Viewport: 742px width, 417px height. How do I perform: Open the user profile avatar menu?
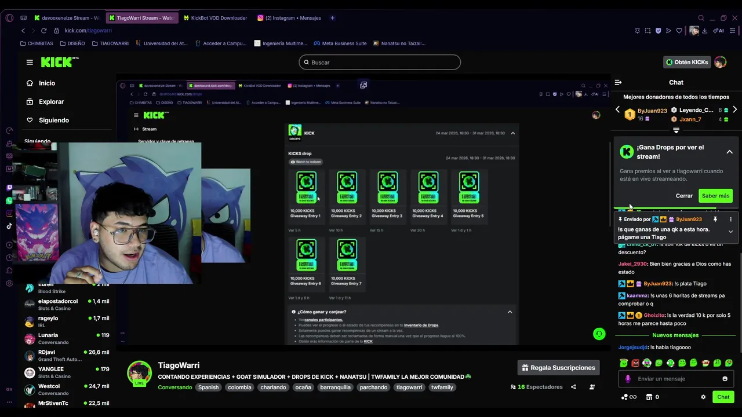tap(721, 62)
